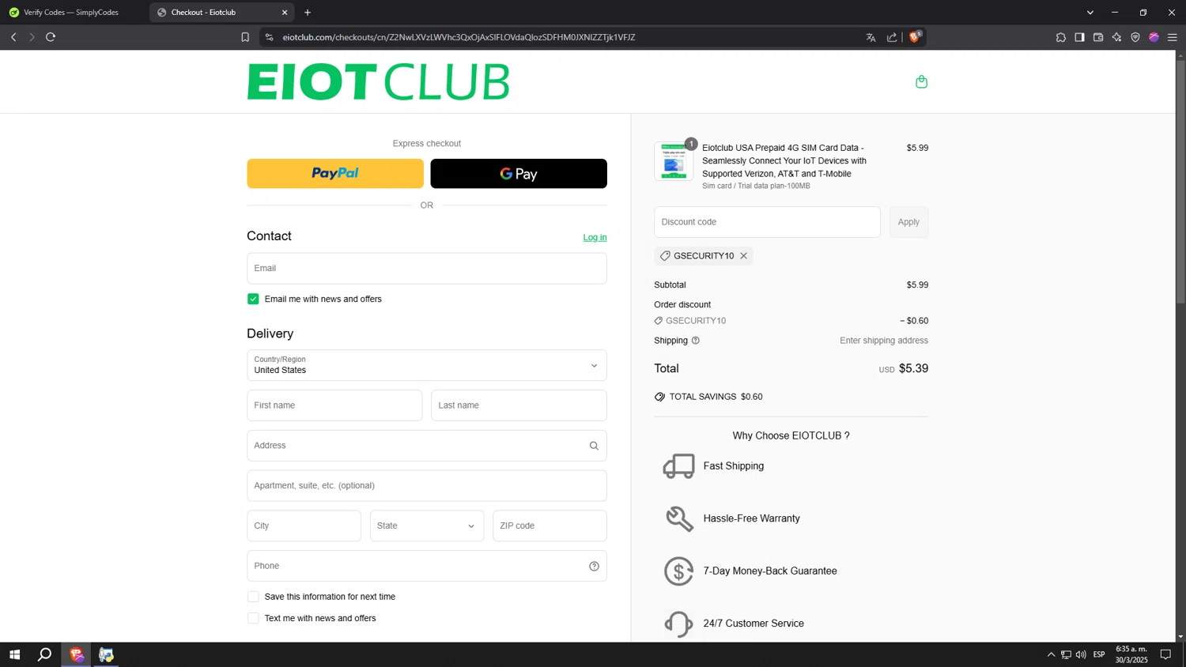Viewport: 1186px width, 667px height.
Task: Open the State dropdown
Action: point(427,526)
